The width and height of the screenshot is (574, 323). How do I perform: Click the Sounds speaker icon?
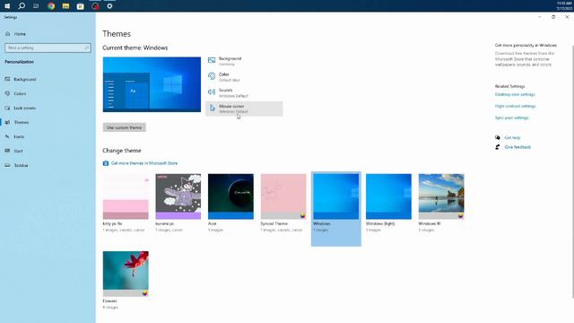tap(212, 92)
